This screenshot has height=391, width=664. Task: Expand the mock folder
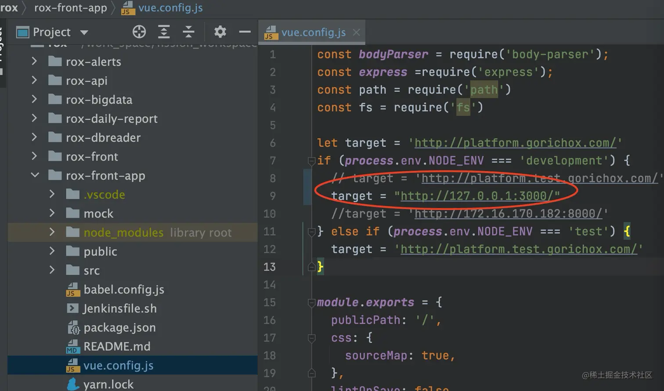point(52,213)
